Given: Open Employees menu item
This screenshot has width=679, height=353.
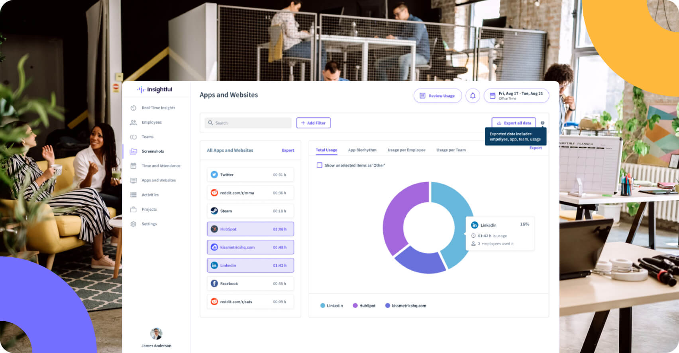Looking at the screenshot, I should pos(152,122).
